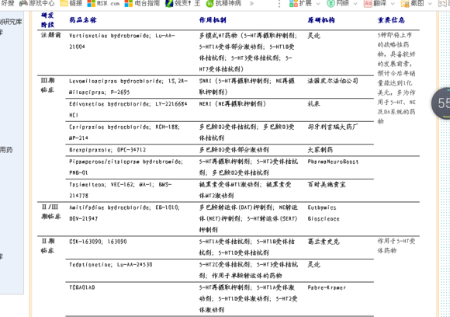Select the 用药 item in the left sidebar

pyautogui.click(x=6, y=150)
